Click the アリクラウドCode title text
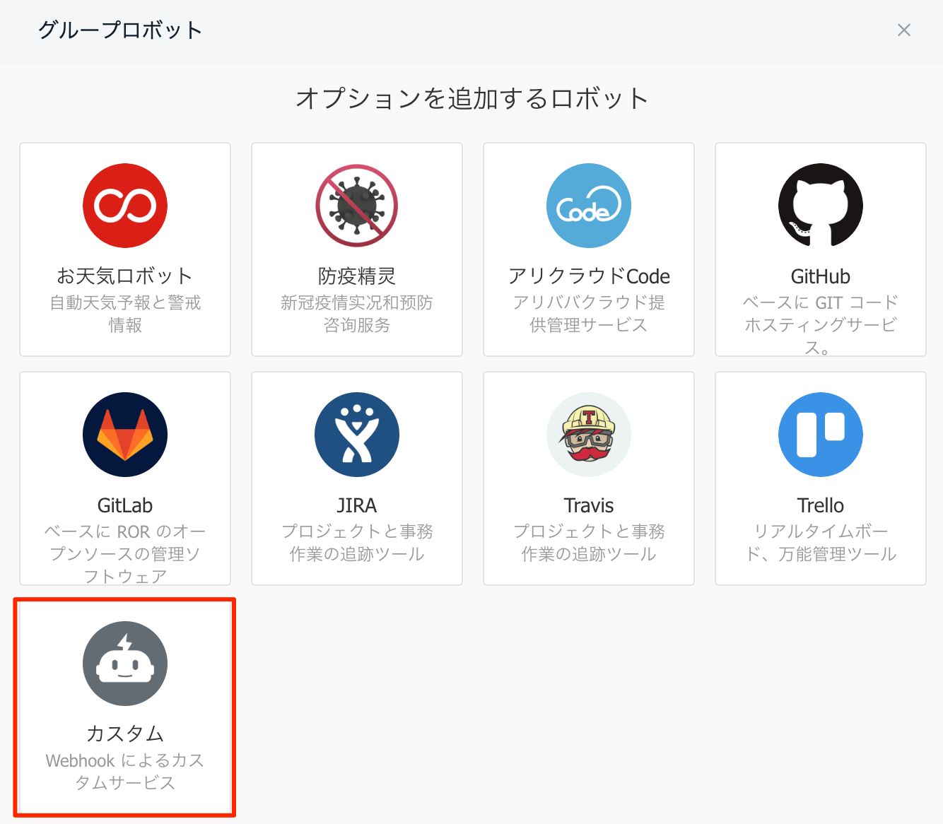 589,276
